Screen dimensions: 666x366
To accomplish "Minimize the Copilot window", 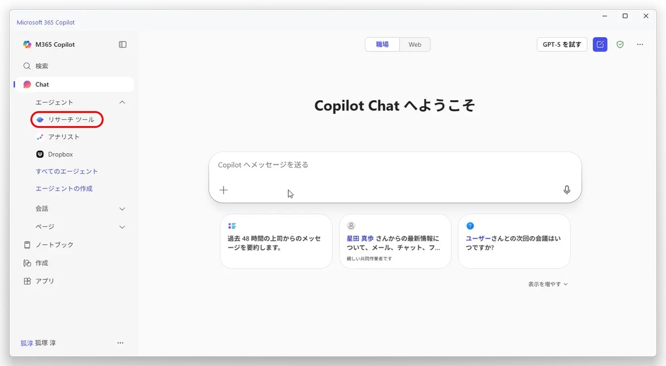I will (x=604, y=16).
